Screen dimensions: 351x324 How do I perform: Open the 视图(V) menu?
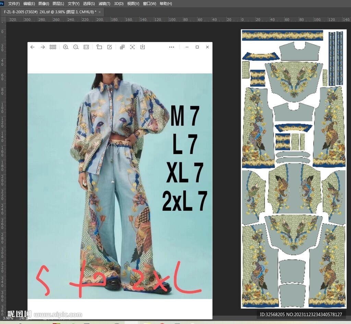click(133, 3)
